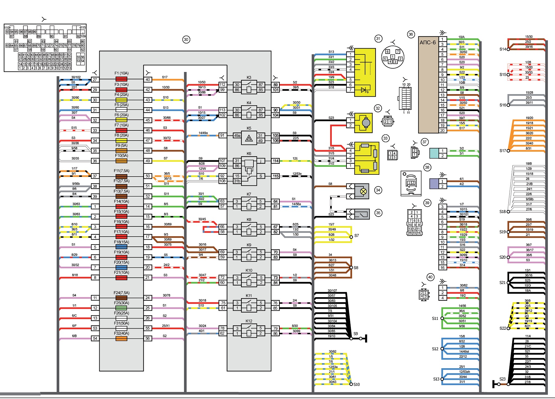Click the K6 wiper relay symbol
The image size is (555, 399).
(249, 171)
